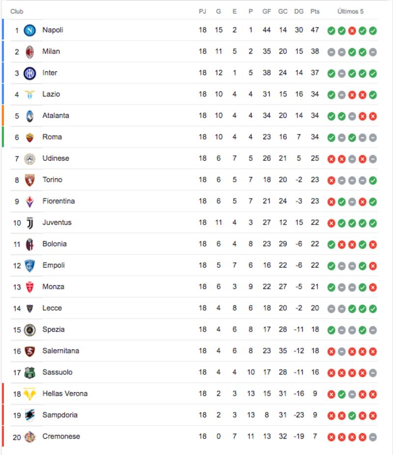
Task: Click the Club column header
Action: pos(17,11)
